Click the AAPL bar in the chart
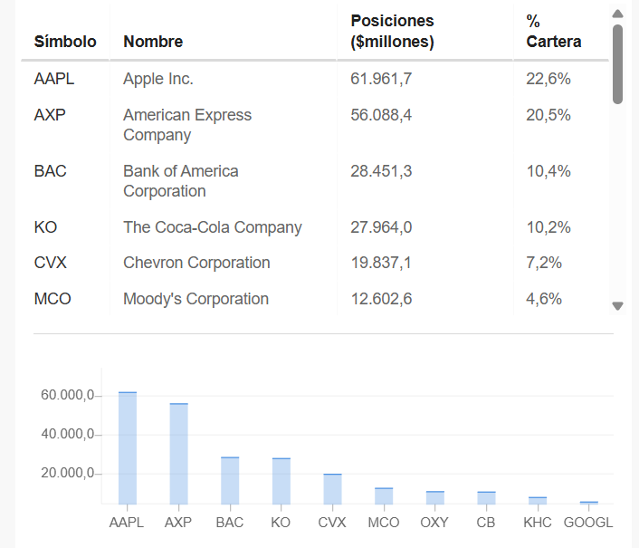The width and height of the screenshot is (639, 548). (128, 448)
